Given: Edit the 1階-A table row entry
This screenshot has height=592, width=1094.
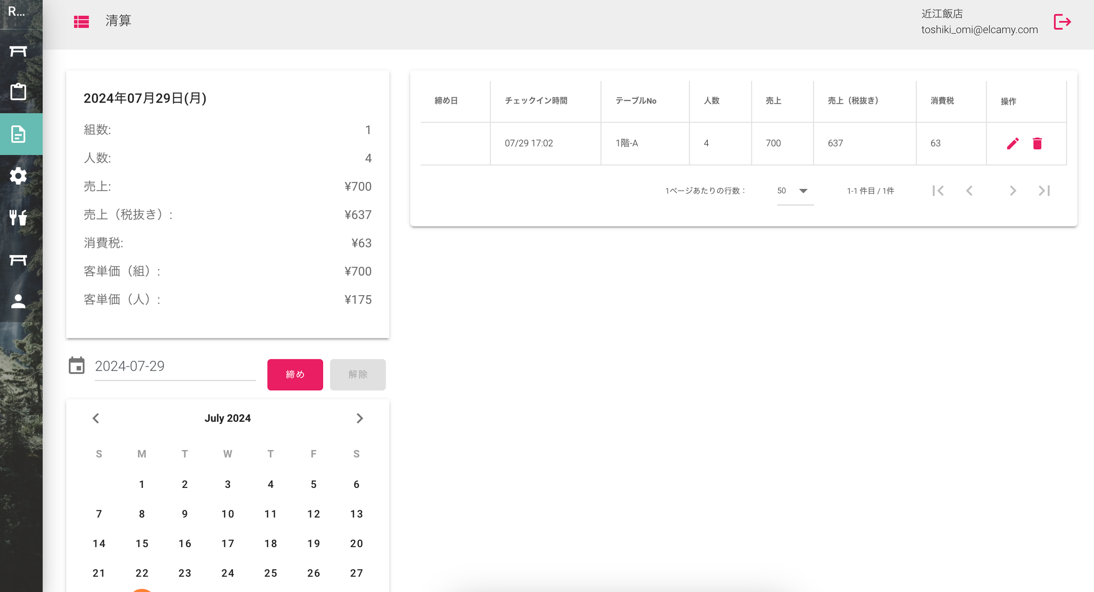Looking at the screenshot, I should (x=1012, y=144).
